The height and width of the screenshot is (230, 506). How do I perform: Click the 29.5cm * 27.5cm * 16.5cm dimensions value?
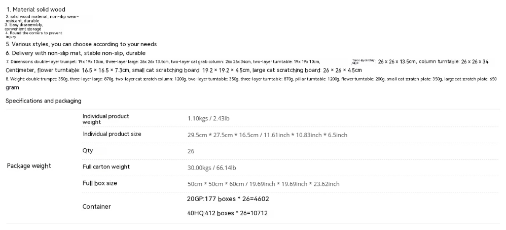(x=267, y=135)
